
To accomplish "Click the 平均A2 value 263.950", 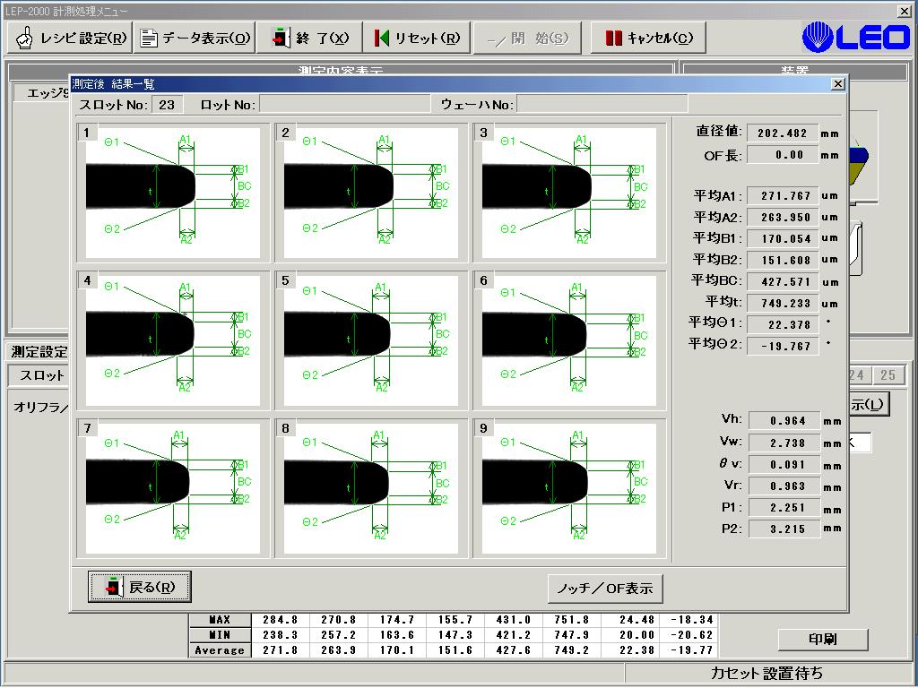I will click(782, 217).
